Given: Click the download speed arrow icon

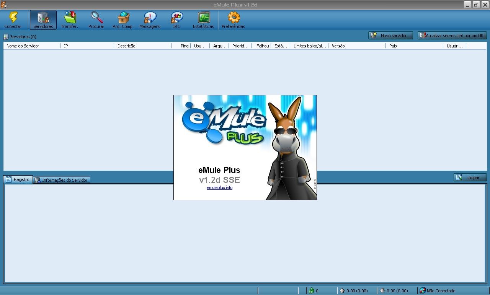Looking at the screenshot, I should coord(382,291).
